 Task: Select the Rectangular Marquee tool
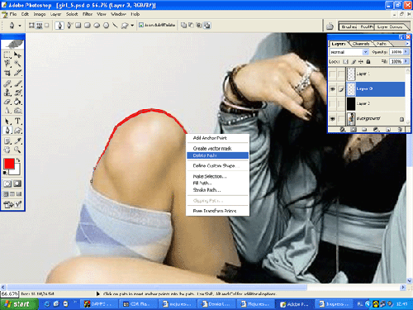click(7, 55)
